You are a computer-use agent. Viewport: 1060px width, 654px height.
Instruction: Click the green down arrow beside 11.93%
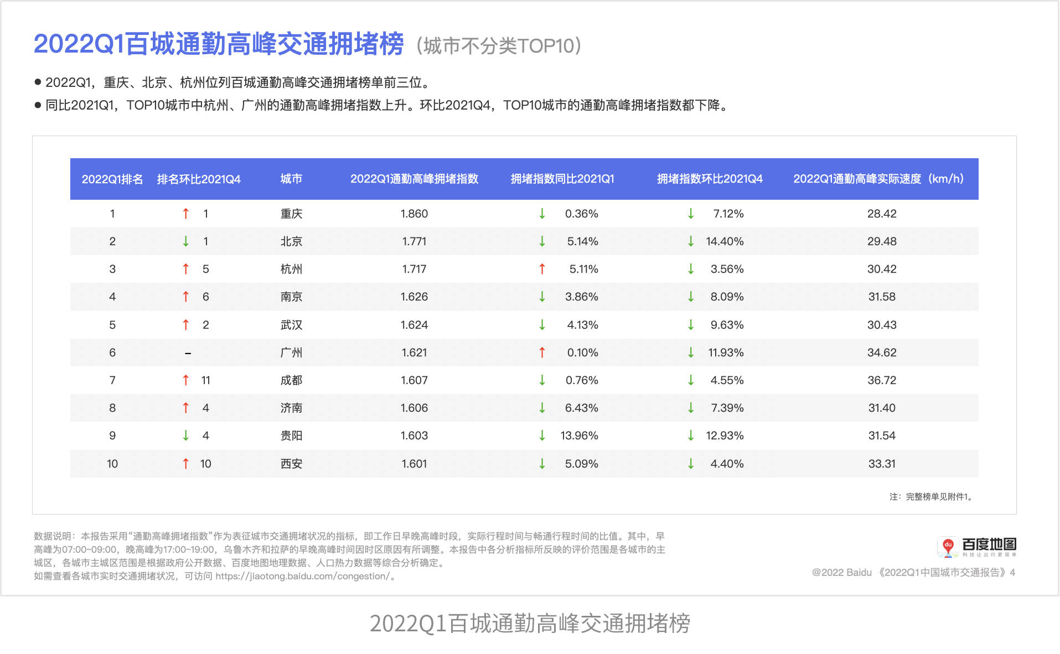click(x=691, y=352)
